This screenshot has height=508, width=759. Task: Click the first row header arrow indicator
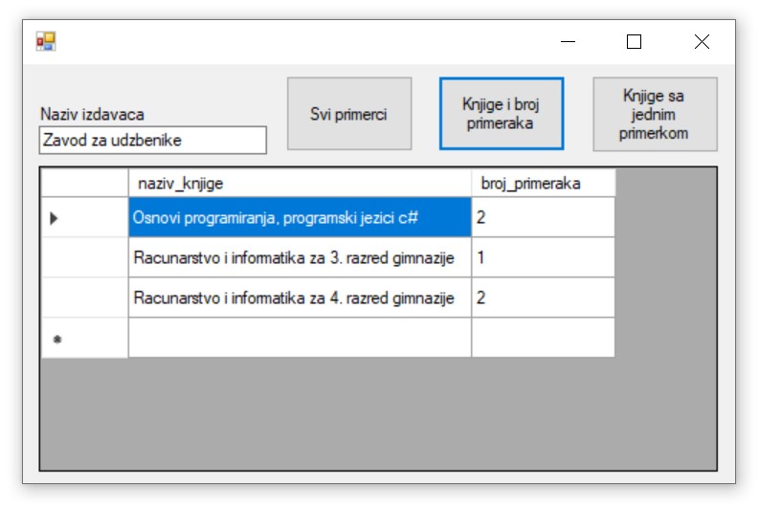[x=84, y=217]
